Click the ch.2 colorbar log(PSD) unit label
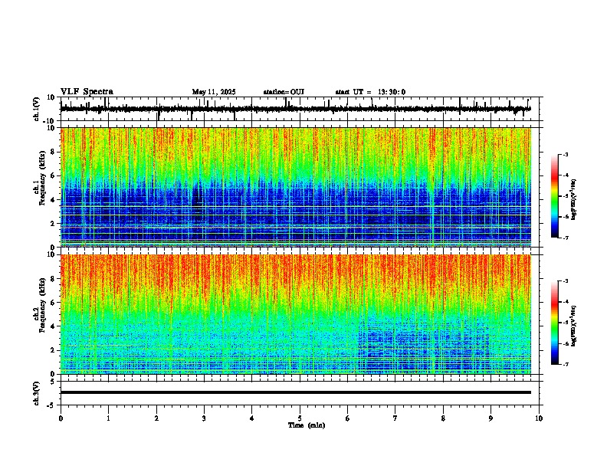 (574, 326)
